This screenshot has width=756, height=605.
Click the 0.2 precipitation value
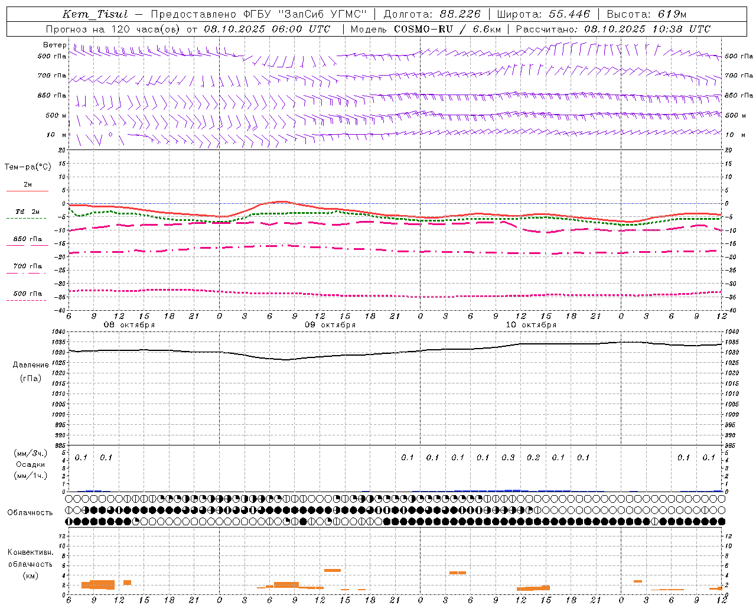[533, 457]
